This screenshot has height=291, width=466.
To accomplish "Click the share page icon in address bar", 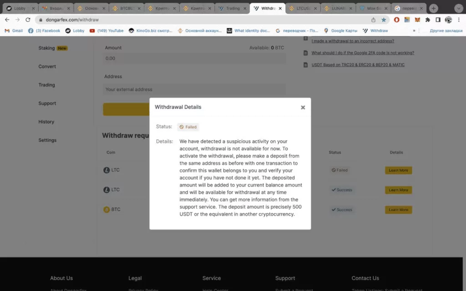I will coord(373,20).
